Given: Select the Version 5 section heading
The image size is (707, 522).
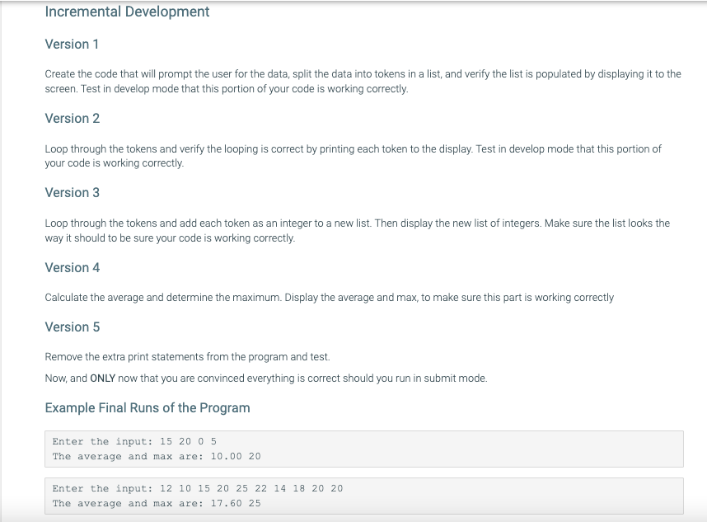Looking at the screenshot, I should [x=73, y=327].
